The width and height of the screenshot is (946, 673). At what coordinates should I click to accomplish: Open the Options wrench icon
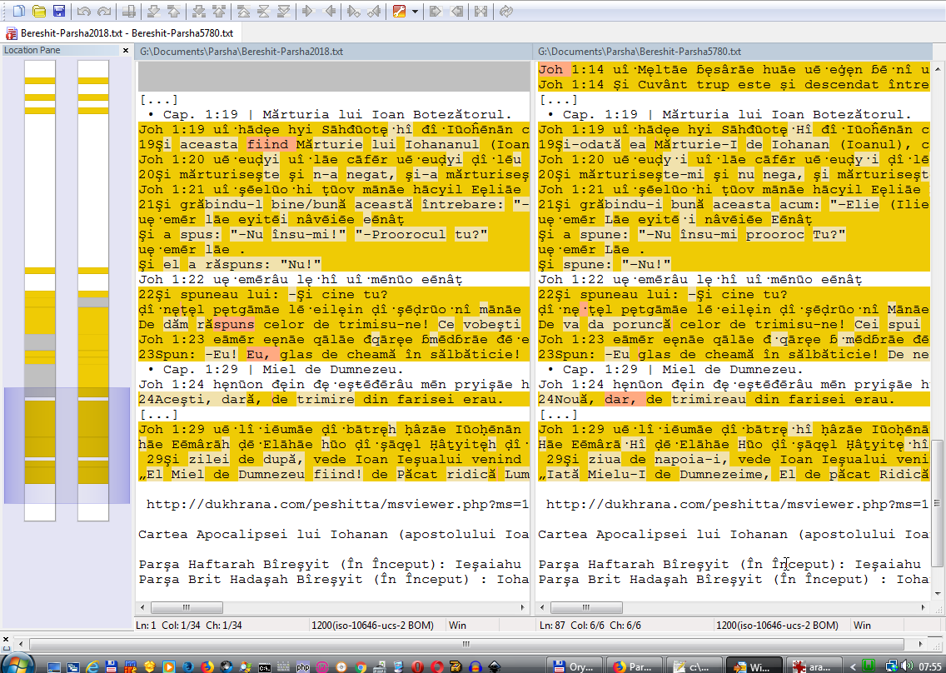click(399, 12)
